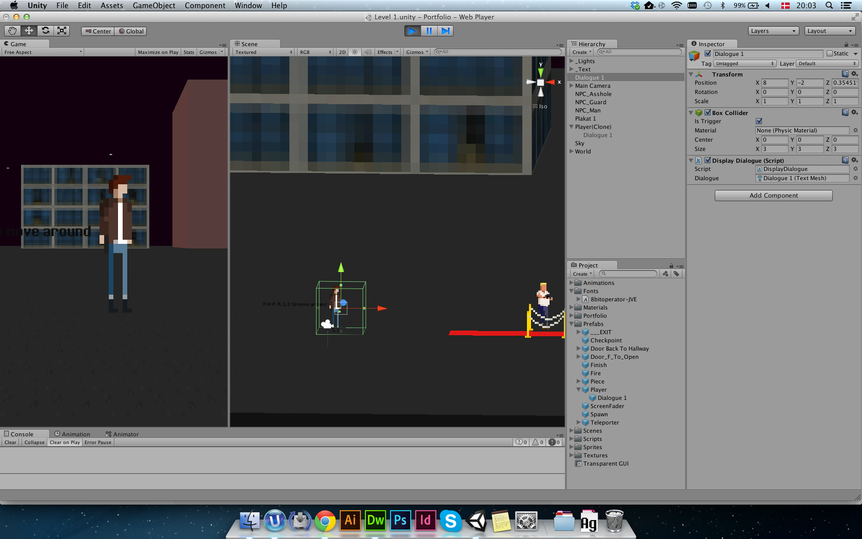Image resolution: width=862 pixels, height=539 pixels.
Task: Select the Scale tool in toolbar
Action: (62, 31)
